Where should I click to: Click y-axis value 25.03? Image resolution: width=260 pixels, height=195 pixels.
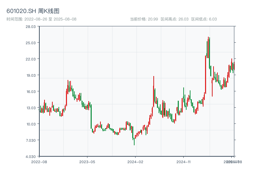pyautogui.click(x=31, y=43)
